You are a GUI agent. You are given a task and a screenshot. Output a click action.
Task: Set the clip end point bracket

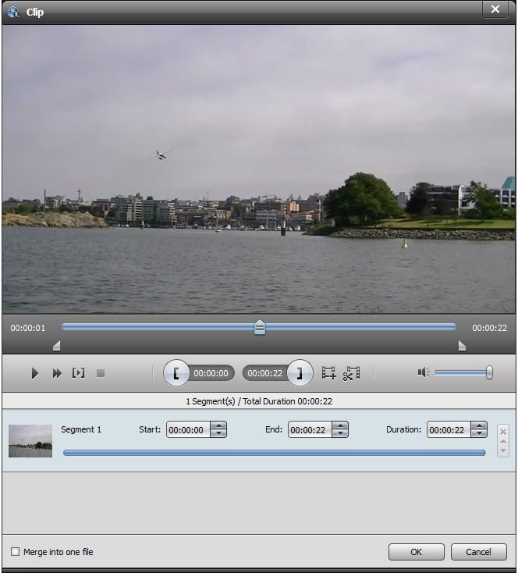300,373
